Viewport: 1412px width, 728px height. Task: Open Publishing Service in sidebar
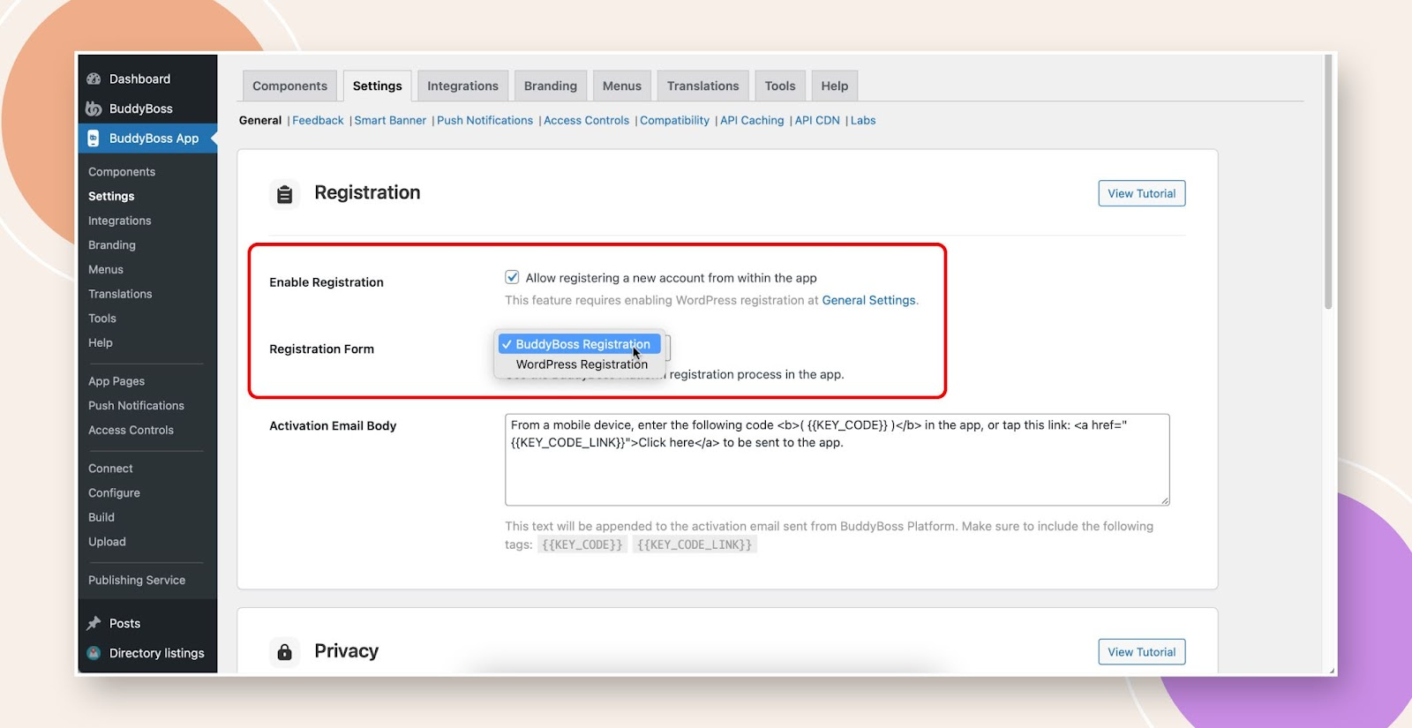[x=137, y=581]
